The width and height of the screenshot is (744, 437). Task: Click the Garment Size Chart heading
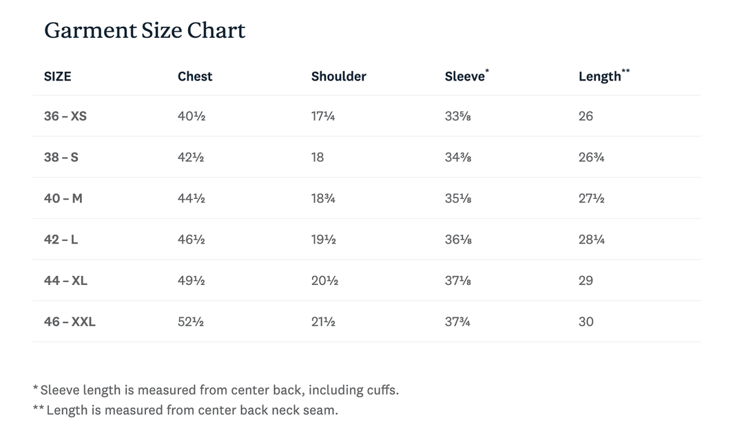pyautogui.click(x=145, y=31)
